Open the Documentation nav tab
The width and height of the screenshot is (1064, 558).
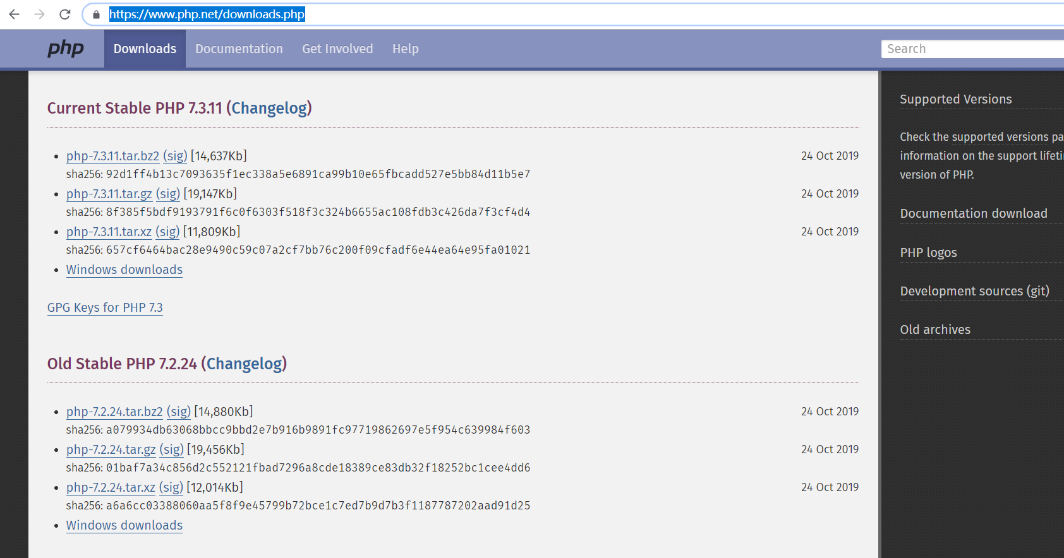click(x=239, y=49)
